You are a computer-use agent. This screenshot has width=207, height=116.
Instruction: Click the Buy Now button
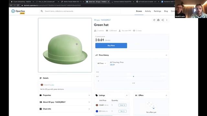click(111, 45)
